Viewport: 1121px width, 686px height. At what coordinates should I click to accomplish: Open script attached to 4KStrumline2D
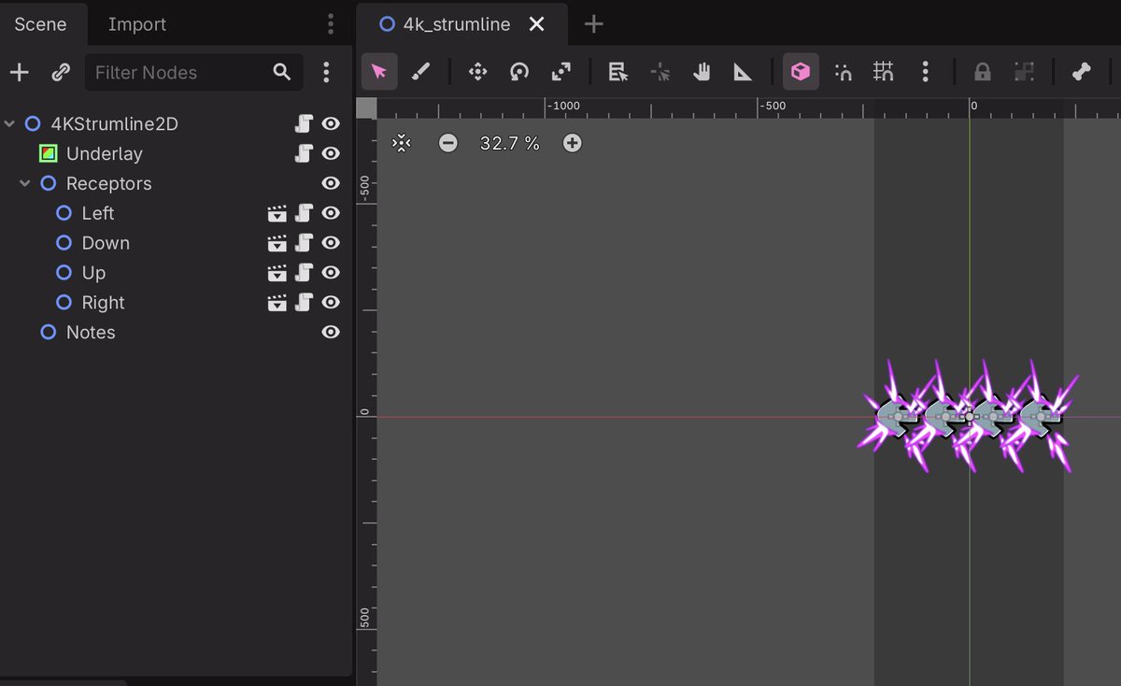click(304, 123)
